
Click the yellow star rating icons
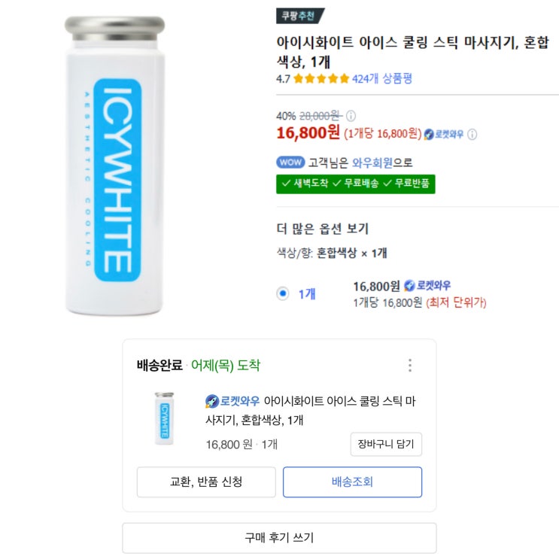click(x=321, y=78)
